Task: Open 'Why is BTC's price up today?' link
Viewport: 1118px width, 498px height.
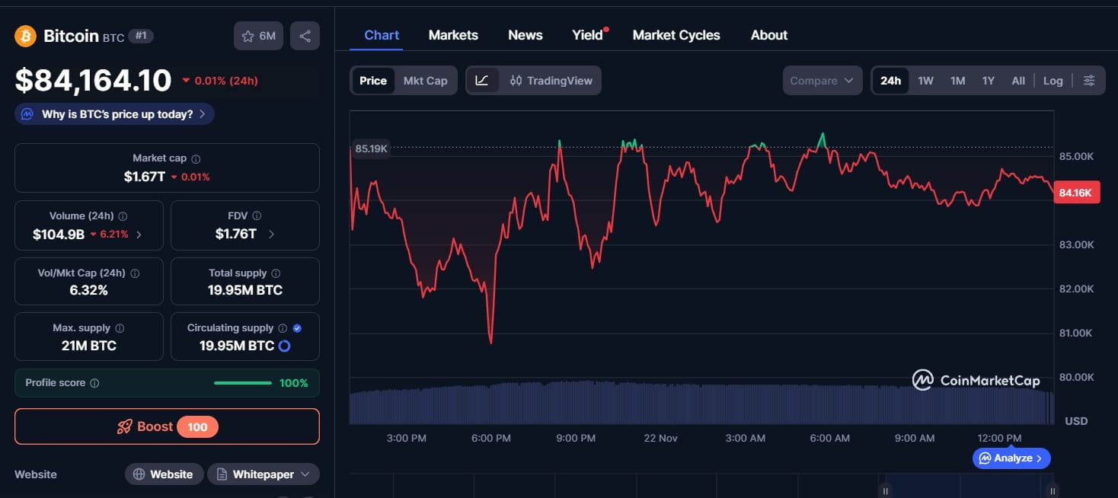Action: [113, 113]
